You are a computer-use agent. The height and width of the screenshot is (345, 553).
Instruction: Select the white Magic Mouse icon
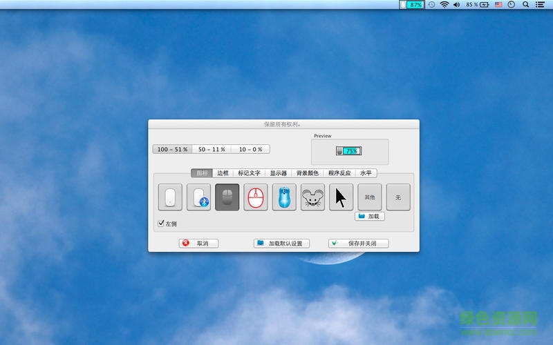(170, 197)
